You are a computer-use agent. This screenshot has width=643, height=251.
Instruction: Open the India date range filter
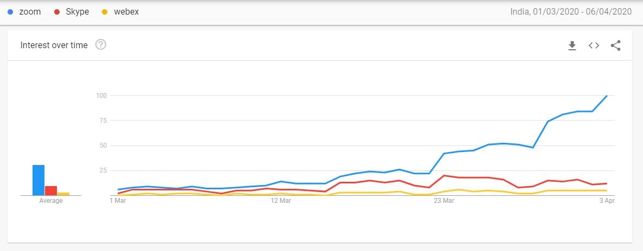click(571, 12)
